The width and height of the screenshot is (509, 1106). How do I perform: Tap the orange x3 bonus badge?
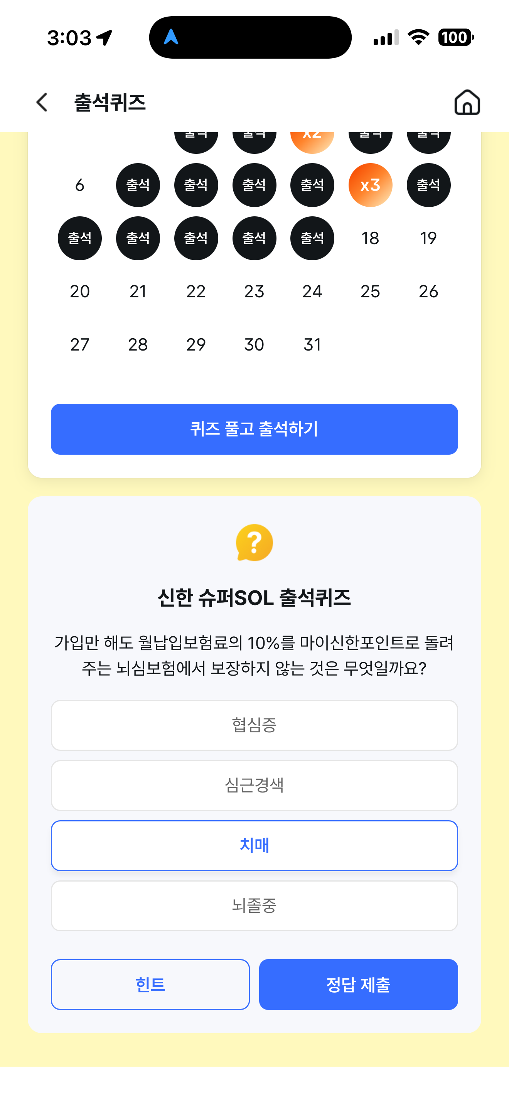370,185
